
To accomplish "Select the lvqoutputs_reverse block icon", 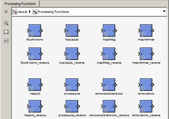I will [x=72, y=54].
